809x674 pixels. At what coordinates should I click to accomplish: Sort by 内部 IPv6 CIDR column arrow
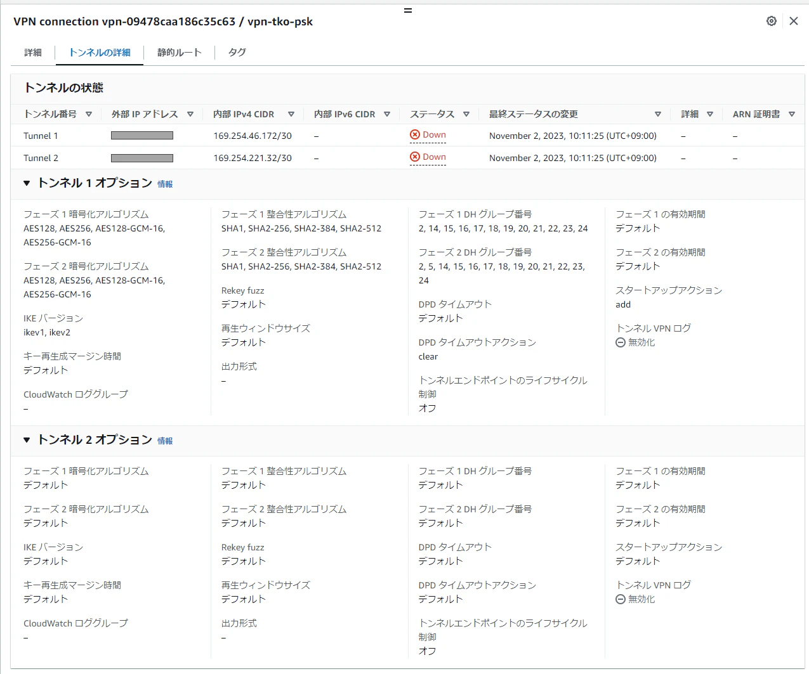[x=387, y=114]
